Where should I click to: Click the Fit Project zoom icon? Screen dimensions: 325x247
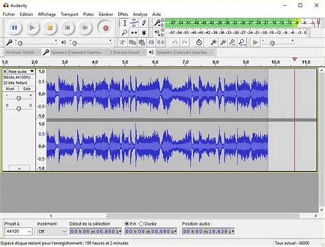(242, 42)
